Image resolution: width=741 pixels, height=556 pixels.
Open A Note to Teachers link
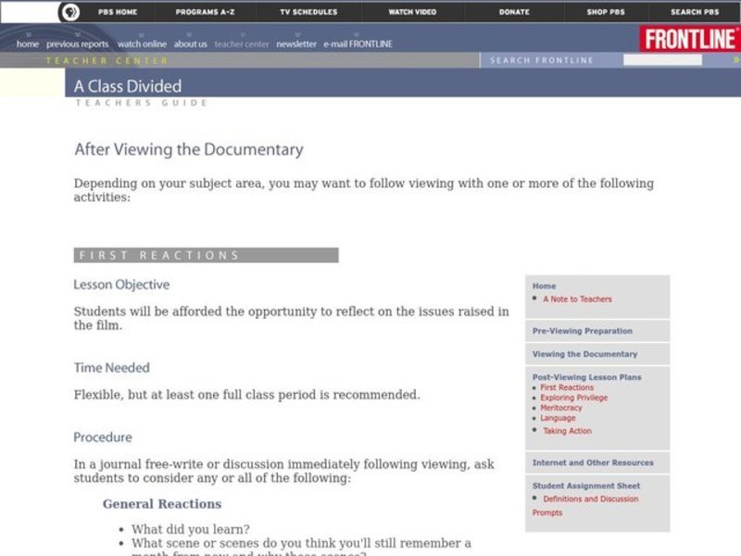[577, 299]
